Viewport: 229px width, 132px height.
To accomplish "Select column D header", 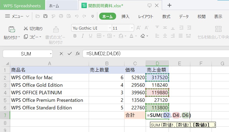I will [x=157, y=64].
